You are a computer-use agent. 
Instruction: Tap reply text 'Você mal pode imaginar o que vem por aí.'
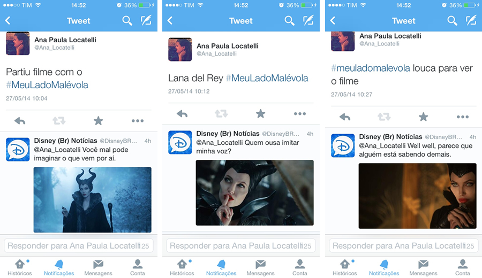81,154
